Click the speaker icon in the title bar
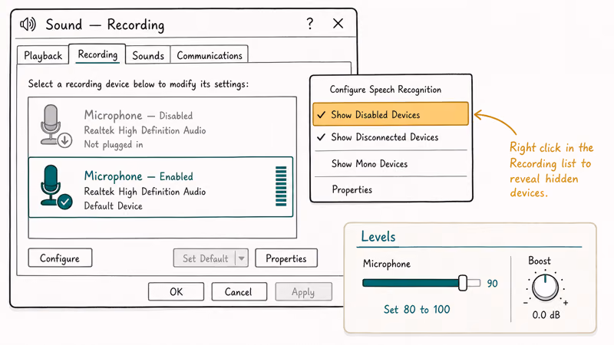This screenshot has height=345, width=614. 28,25
